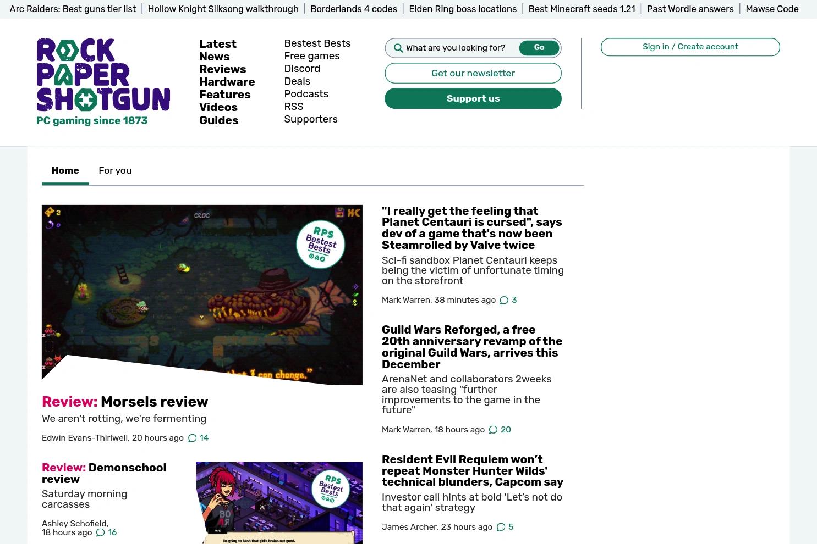Switch to the For you tab

click(115, 171)
